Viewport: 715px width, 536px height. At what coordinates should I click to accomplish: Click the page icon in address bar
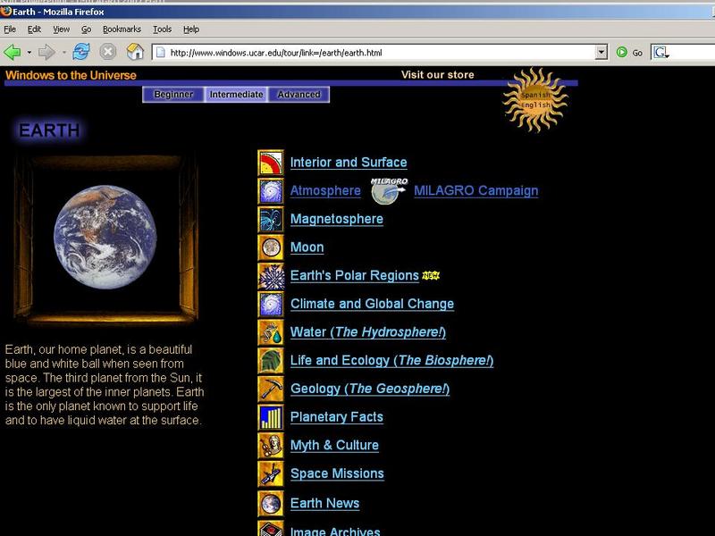pyautogui.click(x=161, y=53)
